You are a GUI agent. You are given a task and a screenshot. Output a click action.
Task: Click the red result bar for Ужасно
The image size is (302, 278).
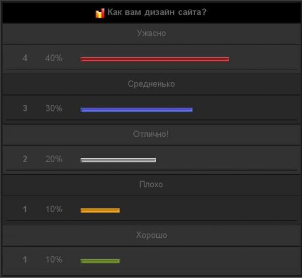pyautogui.click(x=155, y=59)
